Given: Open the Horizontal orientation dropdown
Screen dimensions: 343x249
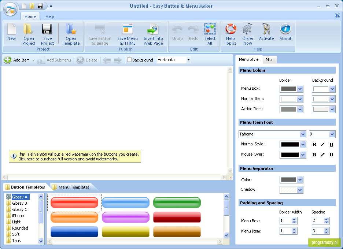Looking at the screenshot, I should pos(188,60).
